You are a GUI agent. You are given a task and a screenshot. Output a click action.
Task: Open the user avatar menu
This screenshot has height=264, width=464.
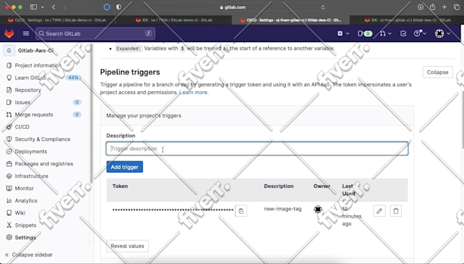442,33
